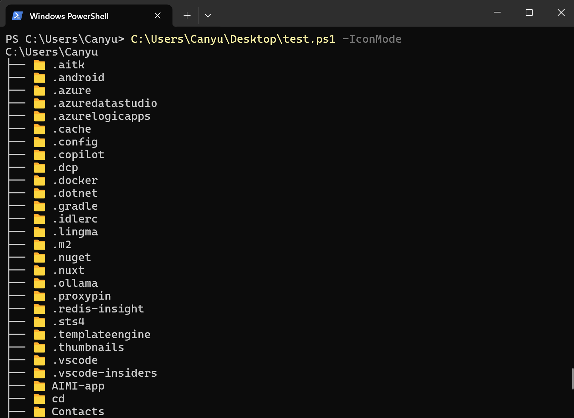This screenshot has width=574, height=418.
Task: Click the .gradle folder name
Action: (x=75, y=206)
